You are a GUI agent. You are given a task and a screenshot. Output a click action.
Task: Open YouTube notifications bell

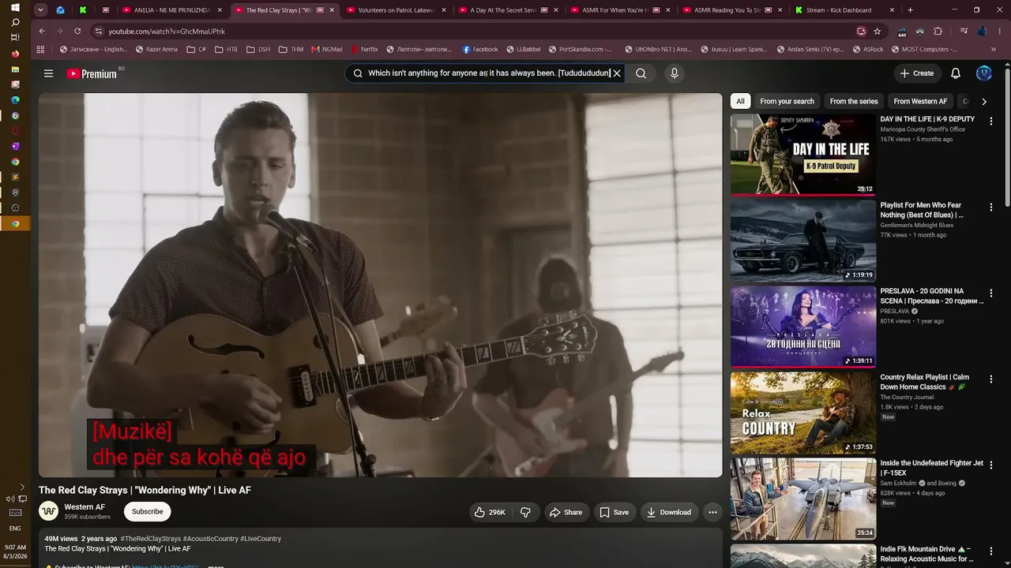pyautogui.click(x=956, y=73)
